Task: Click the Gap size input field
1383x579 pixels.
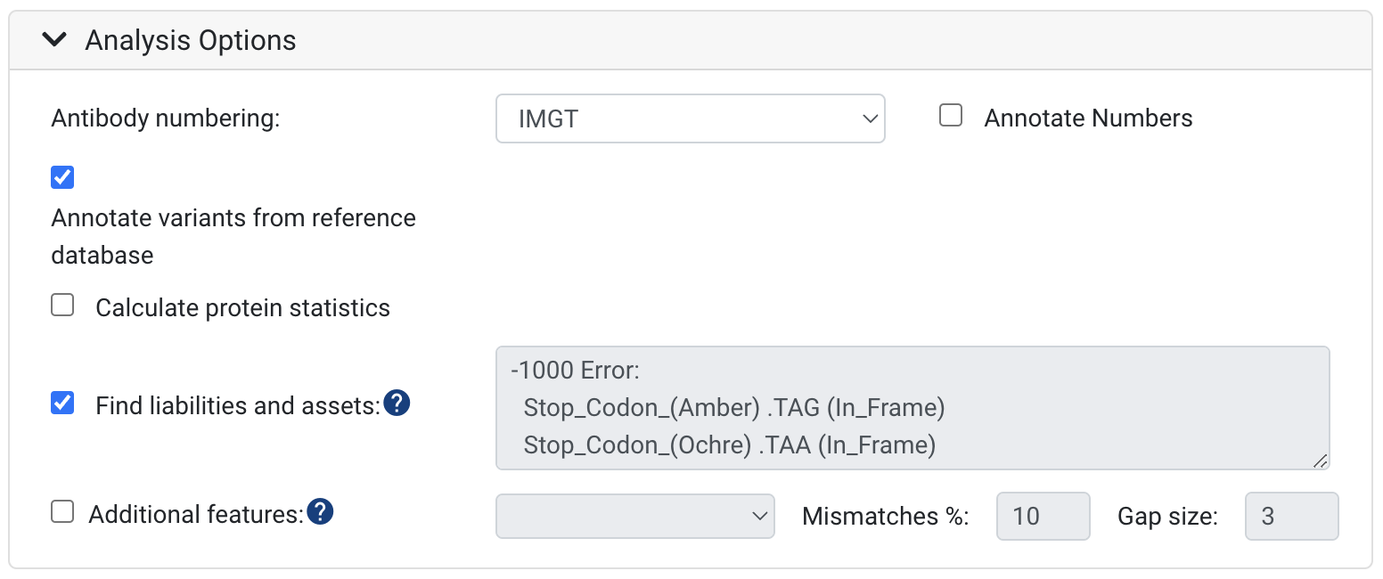Action: point(1291,516)
